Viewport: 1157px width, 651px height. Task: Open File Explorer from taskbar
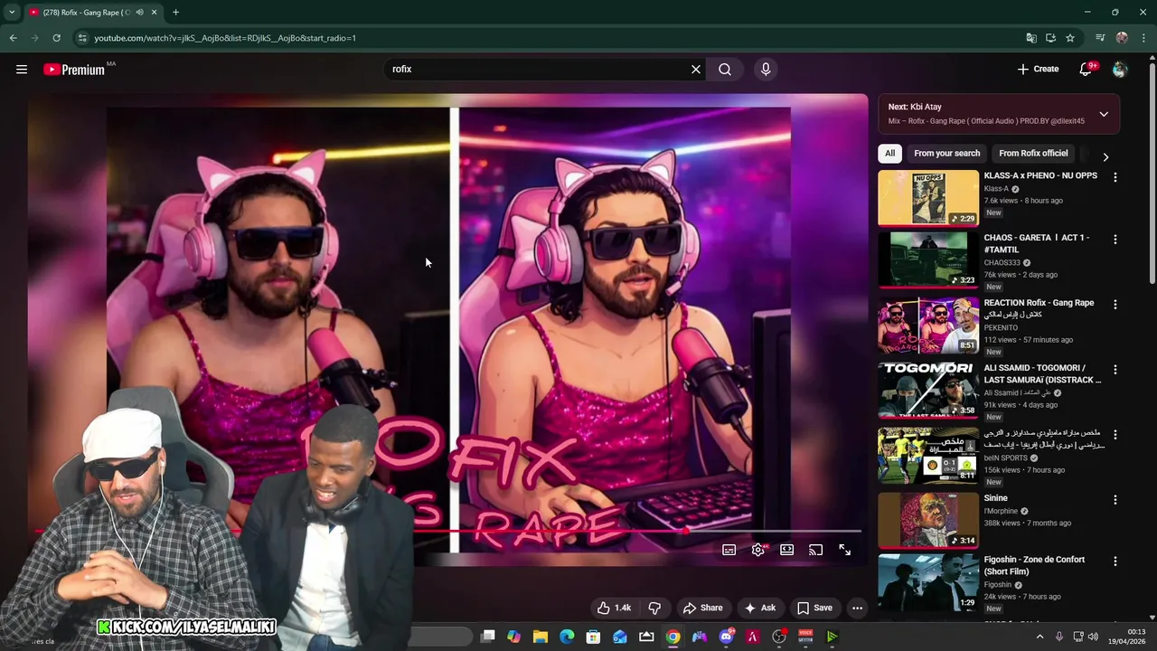point(541,637)
